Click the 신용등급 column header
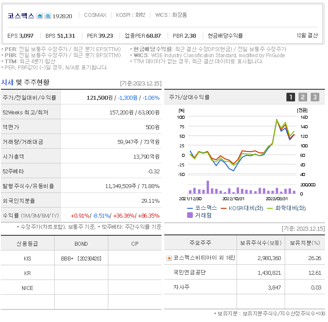Image resolution: width=328 pixels, height=322 pixels. 27,244
